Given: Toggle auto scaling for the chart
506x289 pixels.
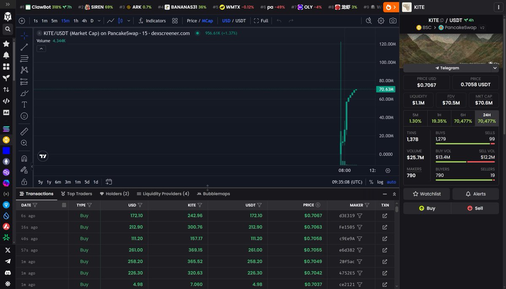Looking at the screenshot, I should 391,182.
